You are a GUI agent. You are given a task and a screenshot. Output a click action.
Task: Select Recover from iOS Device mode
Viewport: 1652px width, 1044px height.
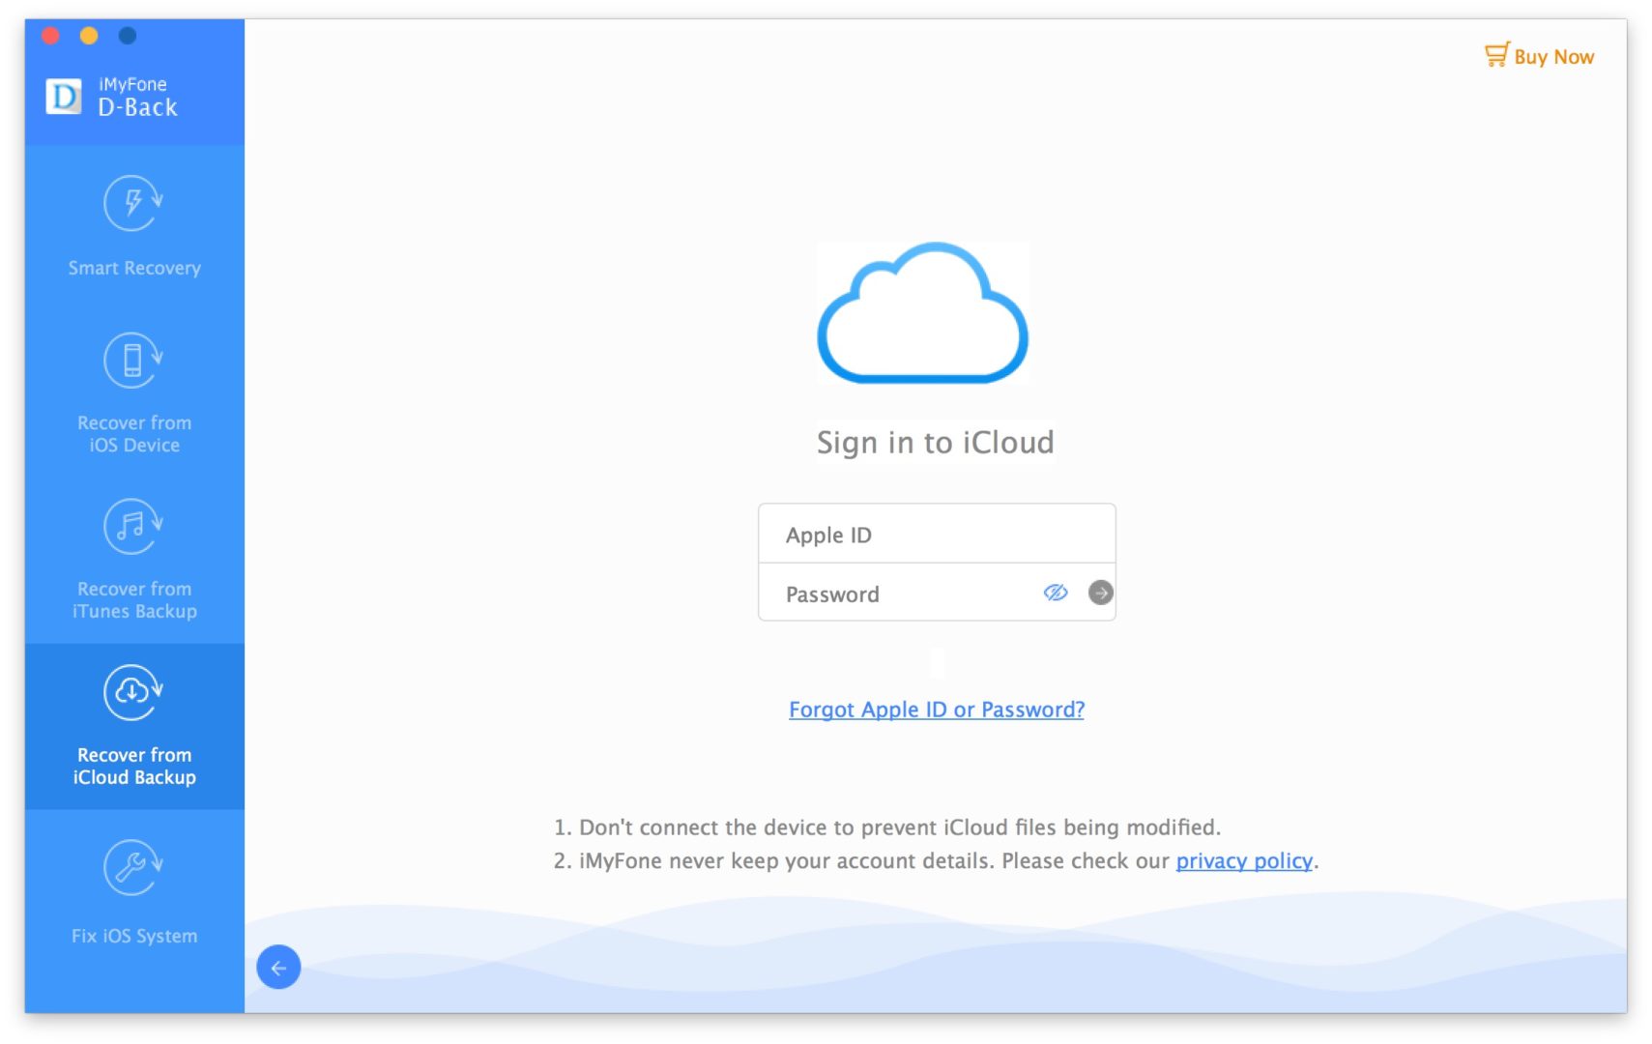click(x=134, y=393)
